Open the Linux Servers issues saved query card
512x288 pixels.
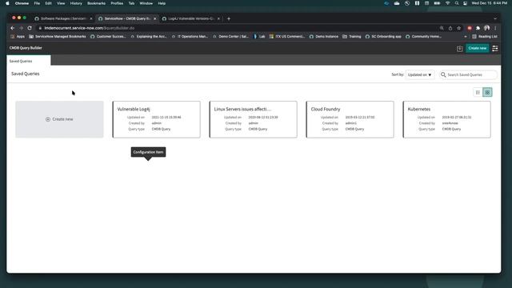253,119
